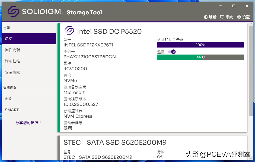This screenshot has width=255, height=162.
Task: Select the Intel SSD DC P5520 heading
Action: 110,31
